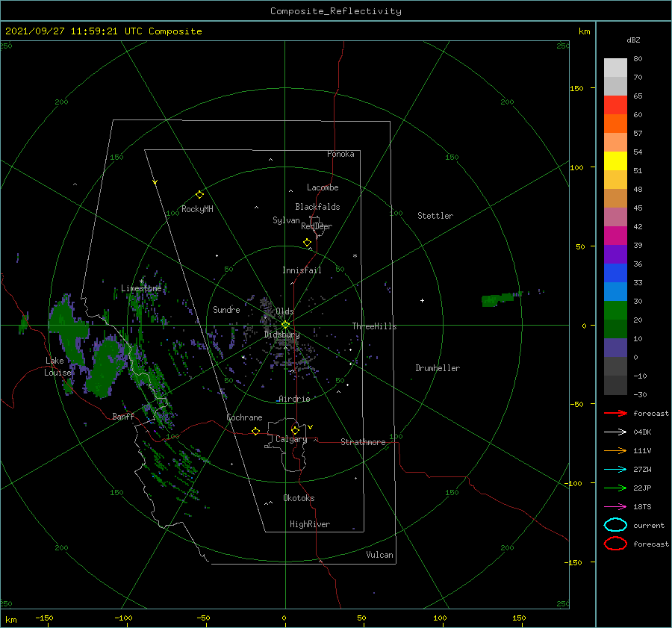Click the cyan 'current' ellipse symbol
The height and width of the screenshot is (628, 672).
[x=615, y=525]
